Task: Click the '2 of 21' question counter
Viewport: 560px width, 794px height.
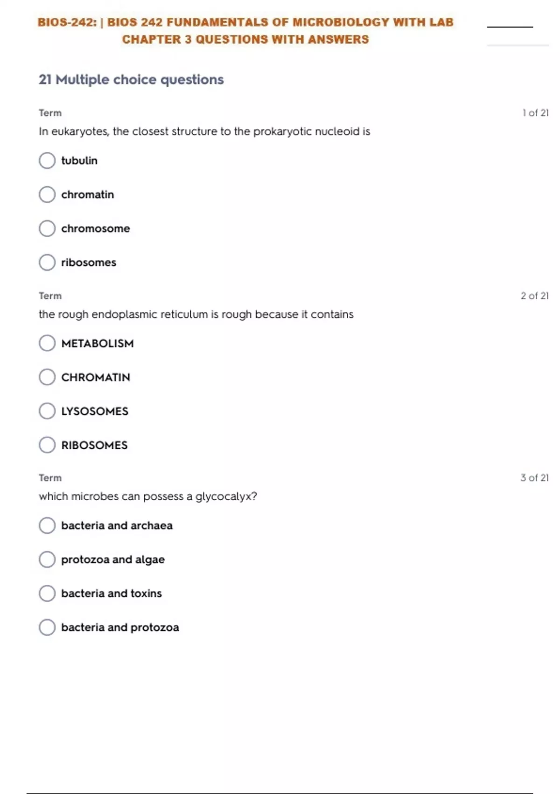Action: point(534,296)
